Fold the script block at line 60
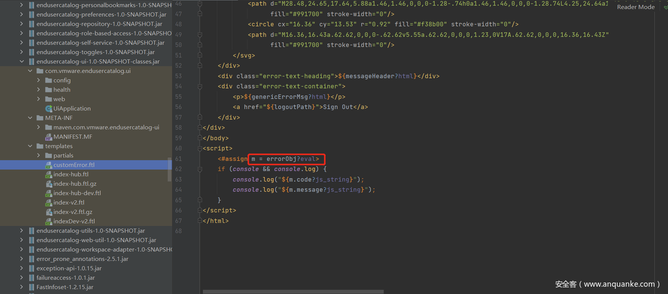The height and width of the screenshot is (294, 668). click(200, 149)
